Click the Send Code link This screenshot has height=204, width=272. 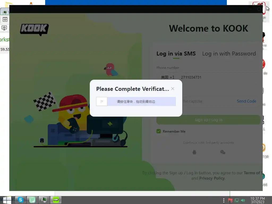click(x=246, y=101)
